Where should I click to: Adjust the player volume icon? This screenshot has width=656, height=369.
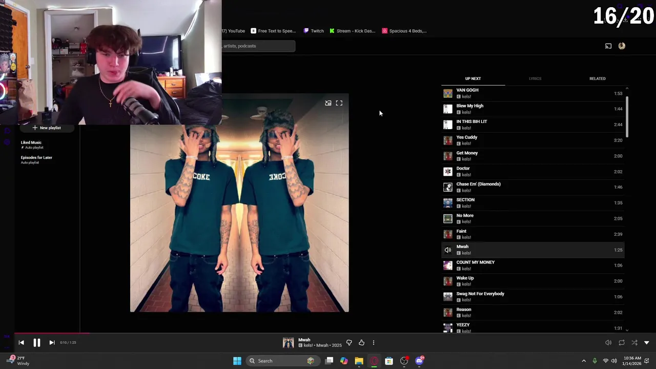608,342
